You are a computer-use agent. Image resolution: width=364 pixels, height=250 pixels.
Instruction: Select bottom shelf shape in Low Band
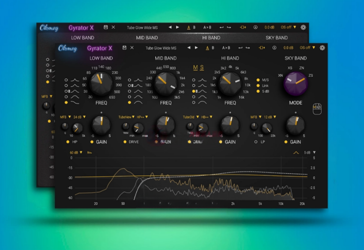(66, 102)
